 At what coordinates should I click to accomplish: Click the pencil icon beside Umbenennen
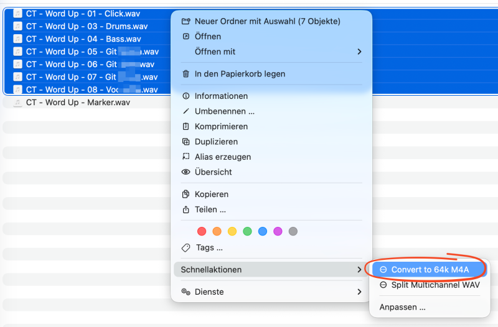click(x=186, y=111)
